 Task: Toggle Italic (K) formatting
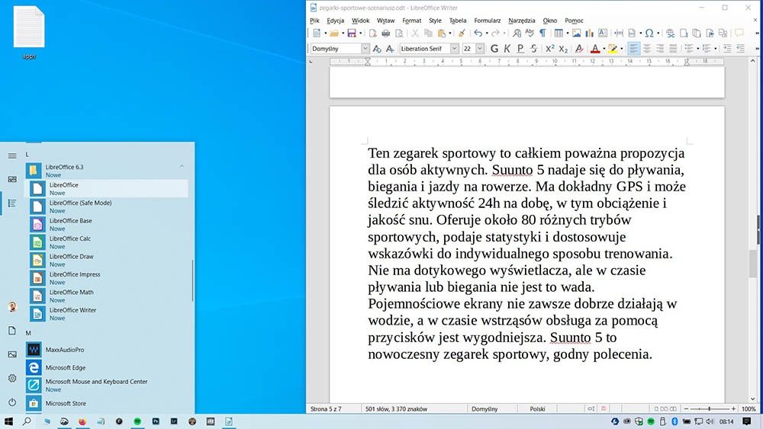507,49
